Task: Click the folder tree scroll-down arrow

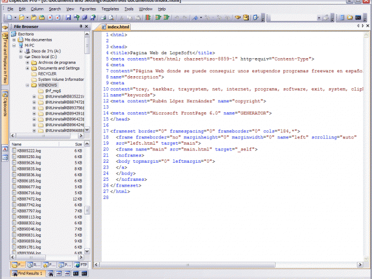Action: coord(87,130)
